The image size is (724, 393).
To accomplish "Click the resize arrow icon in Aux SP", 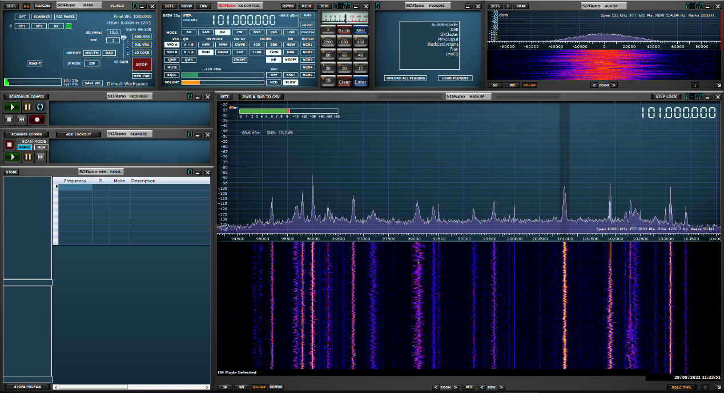I will tap(718, 85).
